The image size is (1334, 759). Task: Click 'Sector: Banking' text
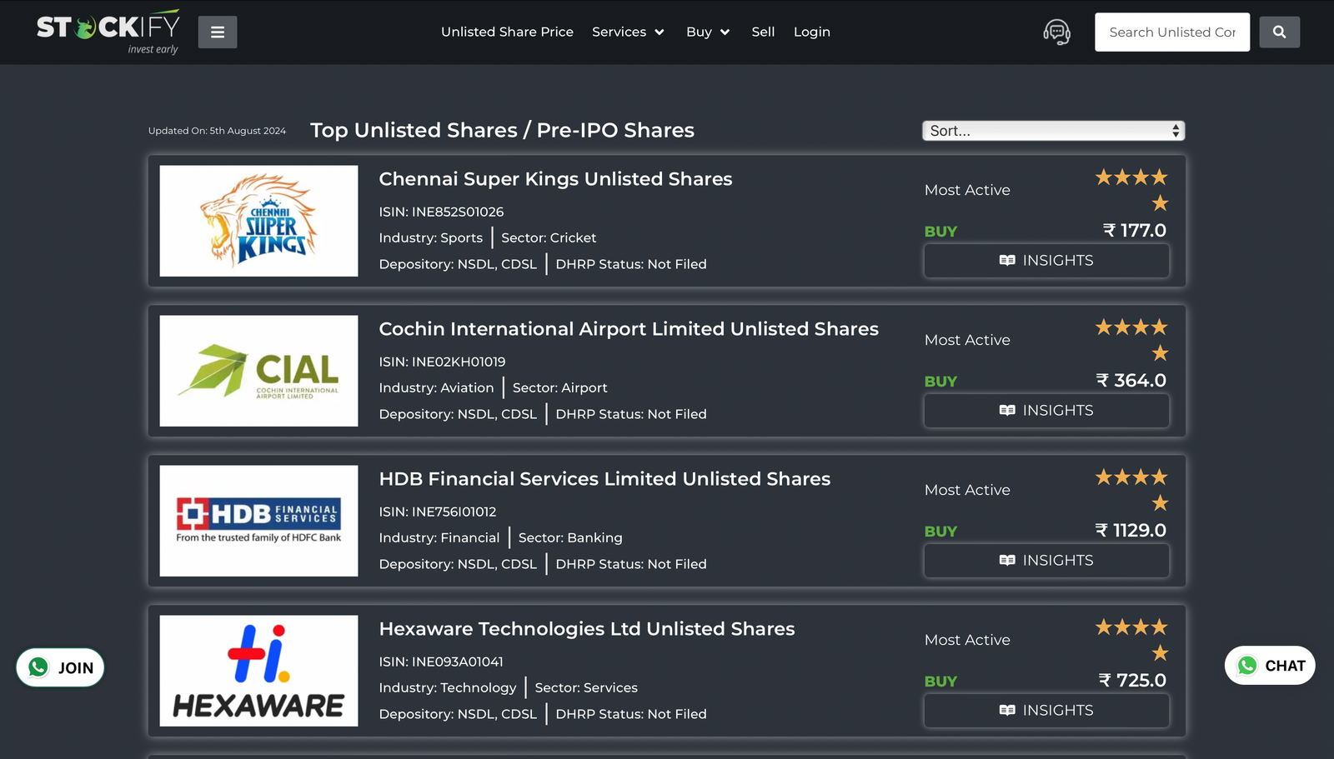click(570, 538)
